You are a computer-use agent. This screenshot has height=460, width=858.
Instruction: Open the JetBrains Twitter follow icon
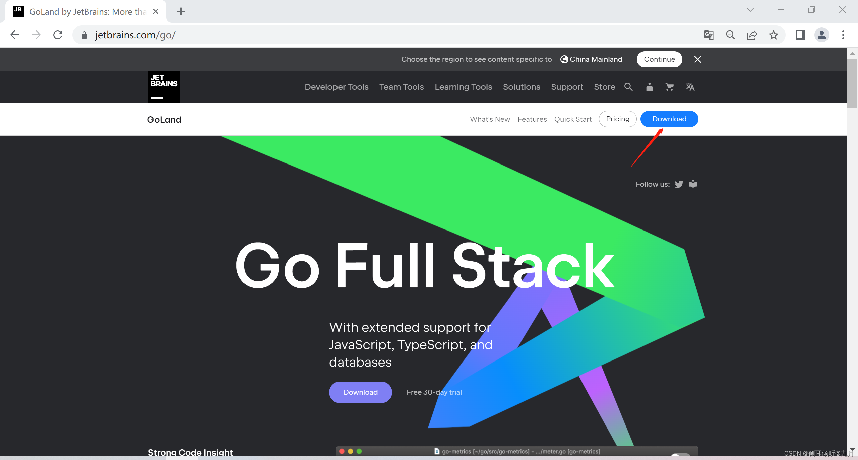(679, 184)
